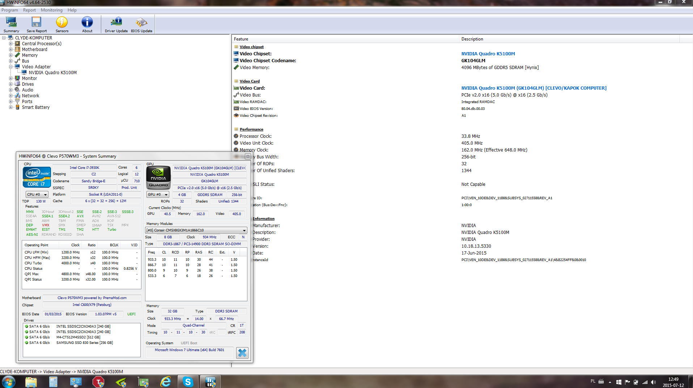Click the Performance section heading

click(251, 129)
